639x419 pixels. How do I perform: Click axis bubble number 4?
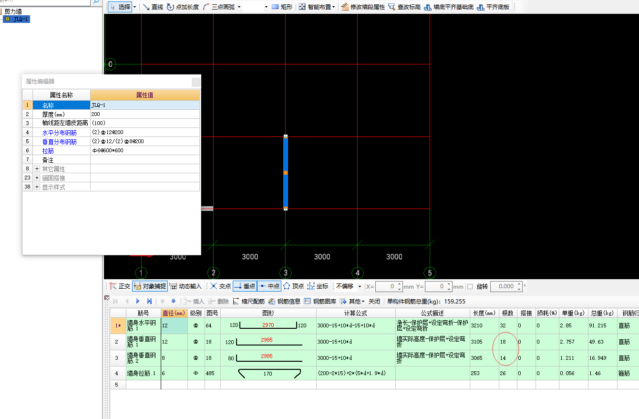pos(357,273)
